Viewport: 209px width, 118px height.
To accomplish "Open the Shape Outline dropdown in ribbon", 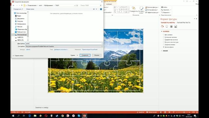I will (x=152, y=10).
